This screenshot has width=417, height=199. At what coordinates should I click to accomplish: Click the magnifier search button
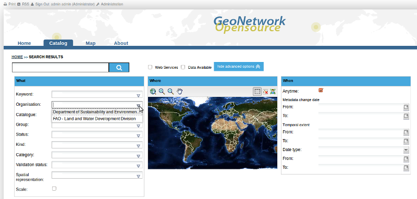click(x=119, y=68)
